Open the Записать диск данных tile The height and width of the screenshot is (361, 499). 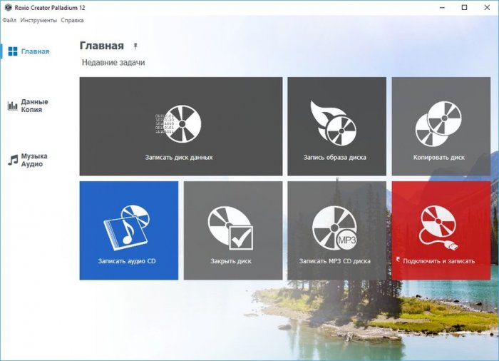click(181, 126)
